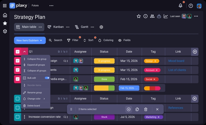Image resolution: width=206 pixels, height=125 pixels.
Task: Move selected items with arrow icon
Action: 129,109
